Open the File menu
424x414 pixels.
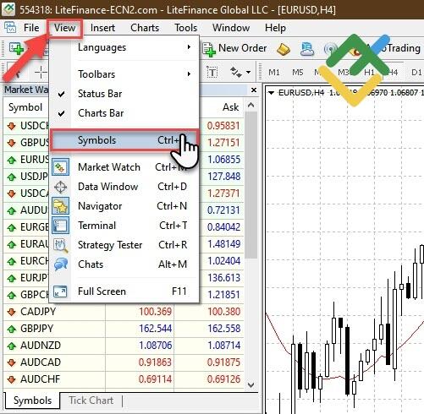31,28
